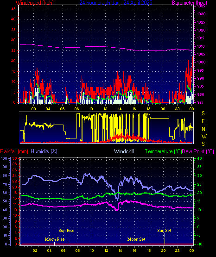Click the N wind direction label
The height and width of the screenshot is (257, 216).
pyautogui.click(x=203, y=129)
